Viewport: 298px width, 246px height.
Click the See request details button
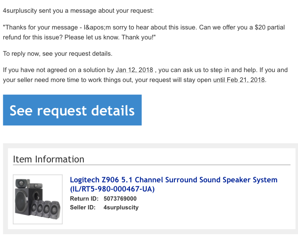coord(72,110)
